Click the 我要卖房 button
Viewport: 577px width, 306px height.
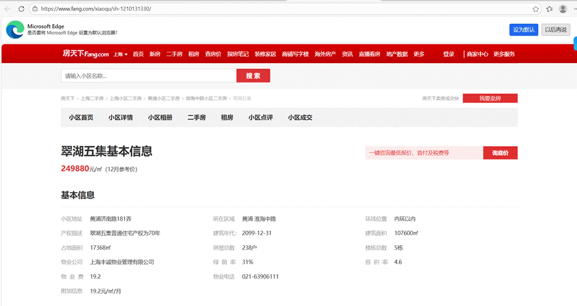coord(489,98)
